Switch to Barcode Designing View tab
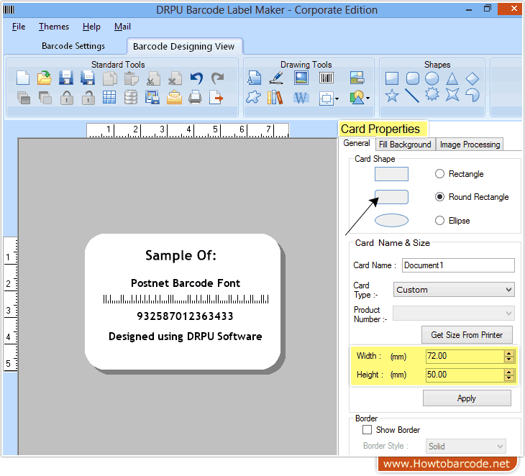525x476 pixels. coord(183,46)
